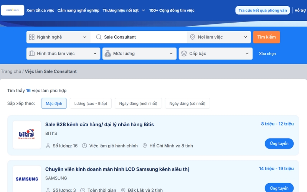Click Xóa chọn to clear filters
Image resolution: width=307 pixels, height=192 pixels.
(x=267, y=54)
